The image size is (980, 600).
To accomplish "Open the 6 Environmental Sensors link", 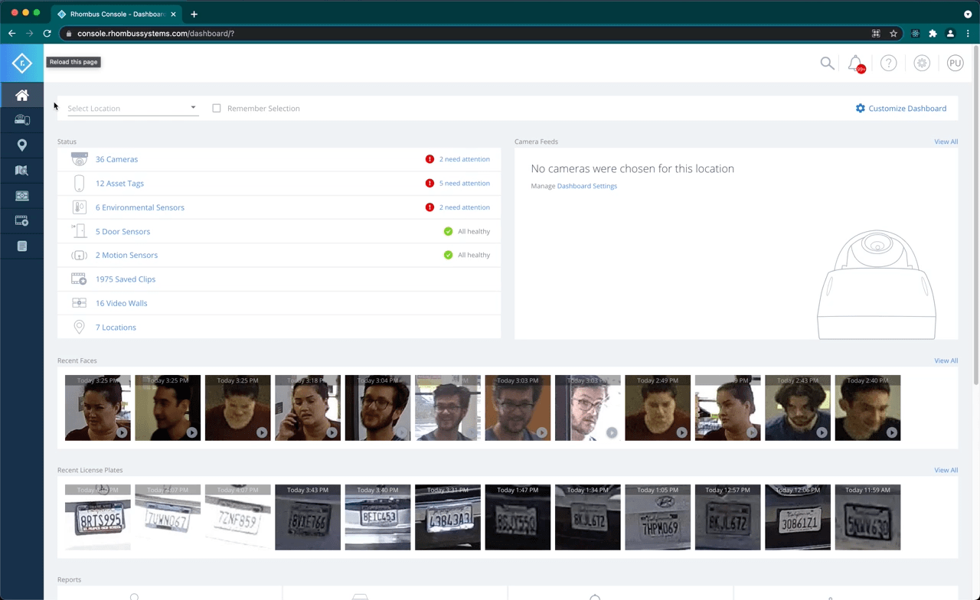I will tap(140, 207).
